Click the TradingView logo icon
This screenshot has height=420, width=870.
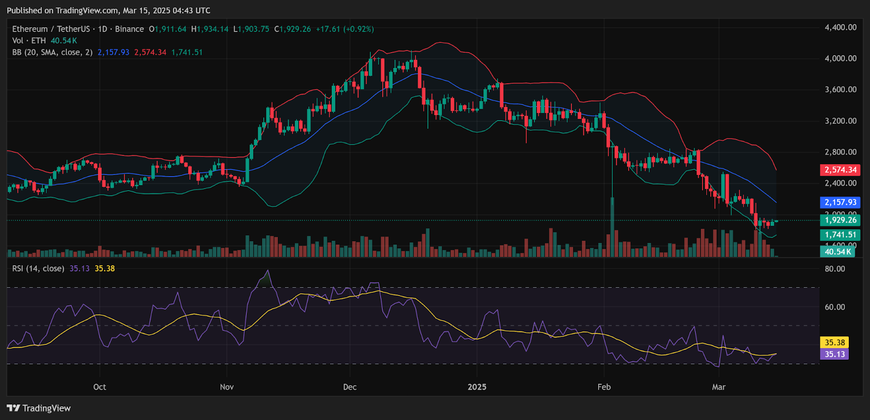click(14, 408)
